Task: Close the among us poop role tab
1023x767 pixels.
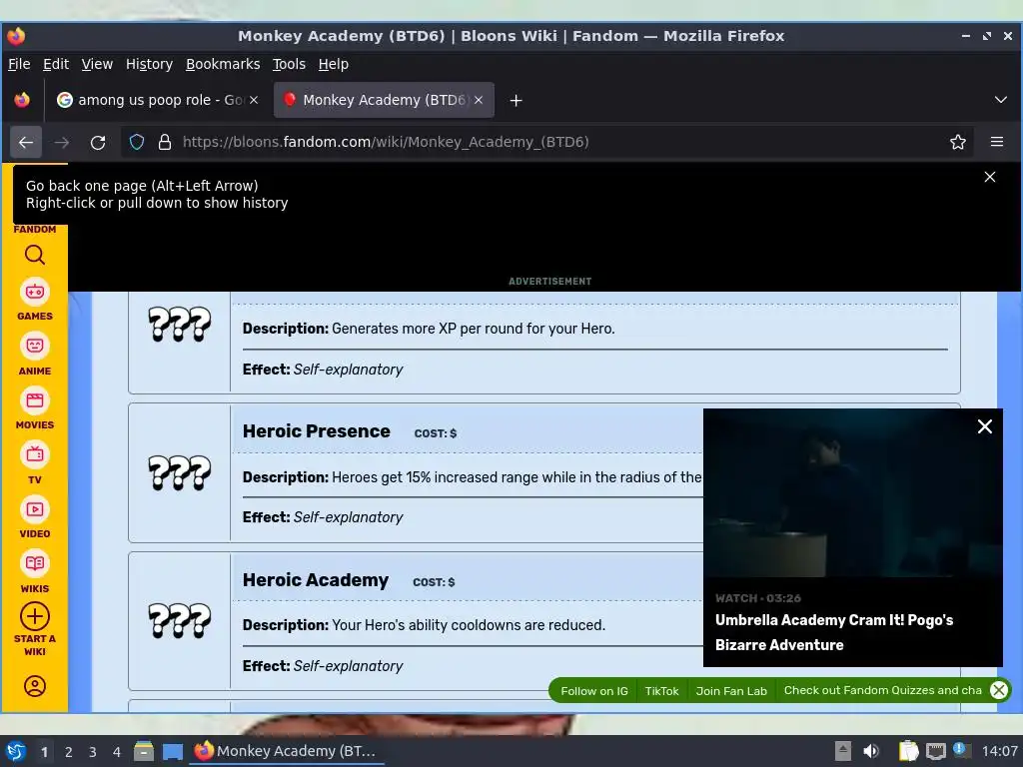Action: pos(254,100)
